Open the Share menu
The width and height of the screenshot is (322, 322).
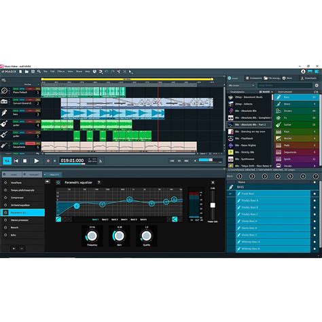click(79, 71)
